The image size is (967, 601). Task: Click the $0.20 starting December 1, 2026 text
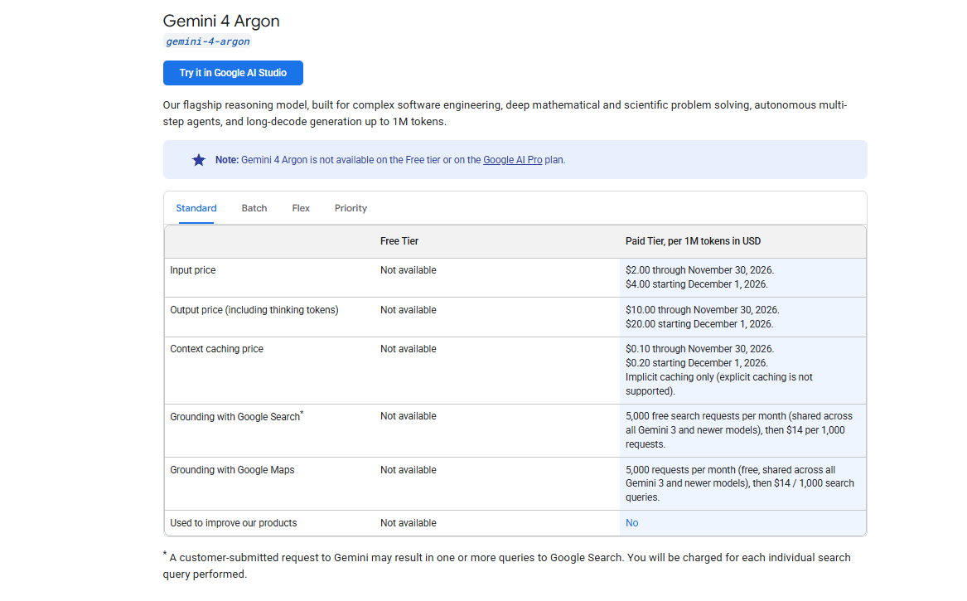(x=697, y=363)
